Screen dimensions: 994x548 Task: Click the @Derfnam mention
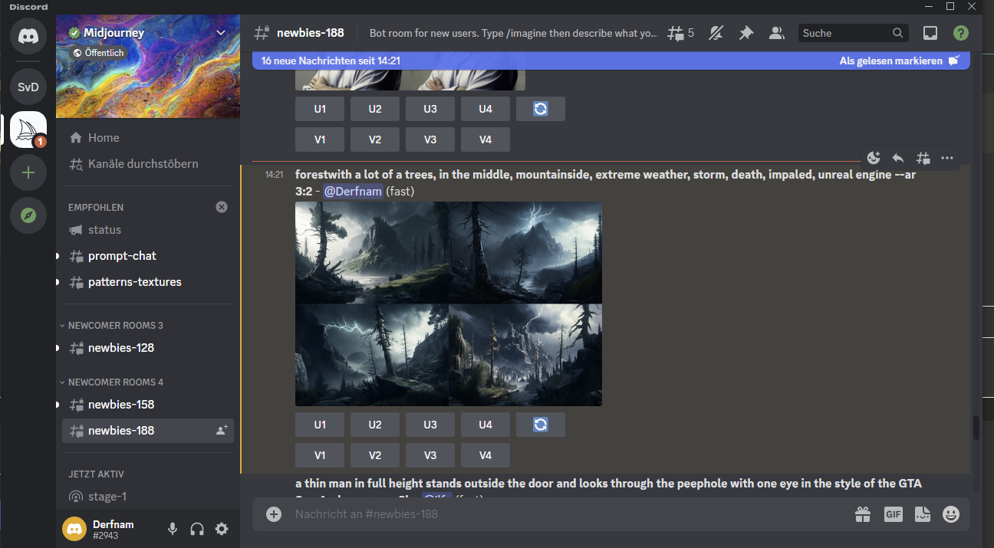(x=353, y=191)
